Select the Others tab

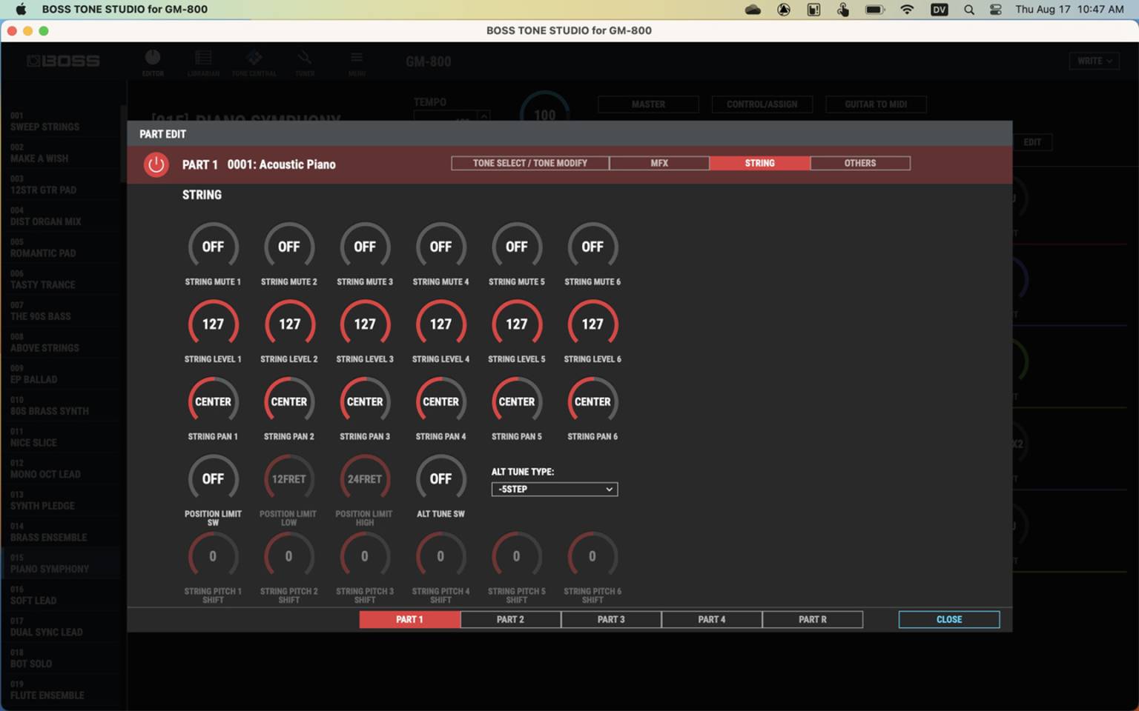tap(859, 163)
